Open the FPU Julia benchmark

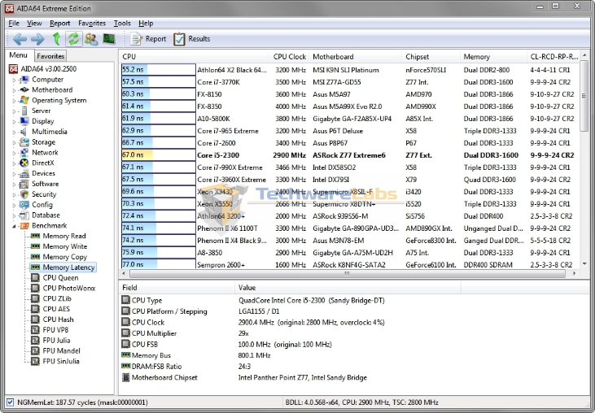coord(50,341)
